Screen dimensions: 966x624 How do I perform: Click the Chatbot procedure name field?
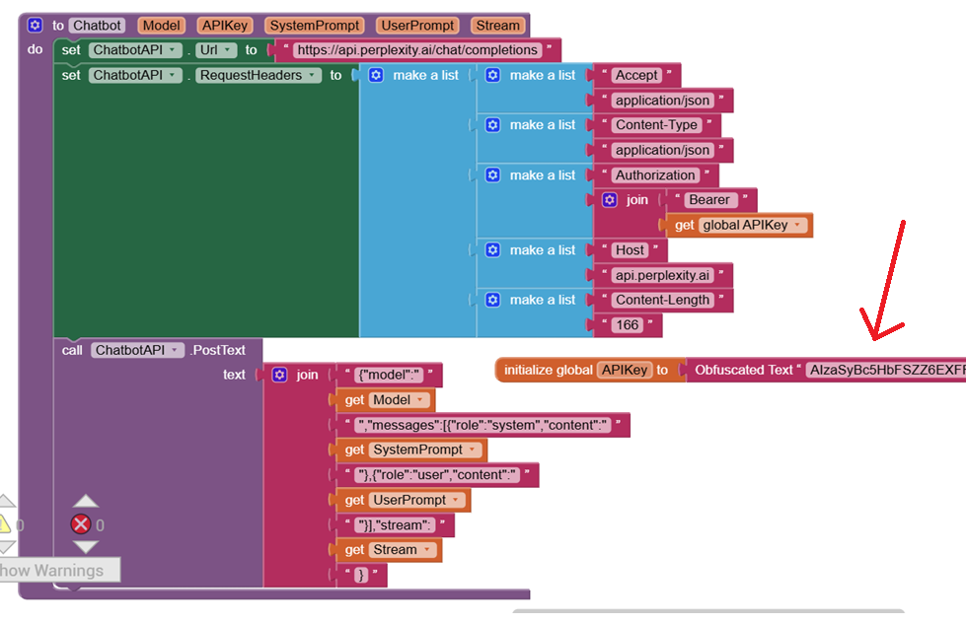click(97, 26)
